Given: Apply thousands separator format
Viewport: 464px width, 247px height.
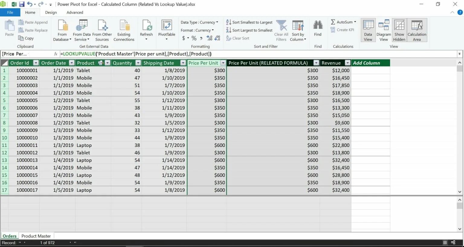Looking at the screenshot, I should click(x=201, y=38).
